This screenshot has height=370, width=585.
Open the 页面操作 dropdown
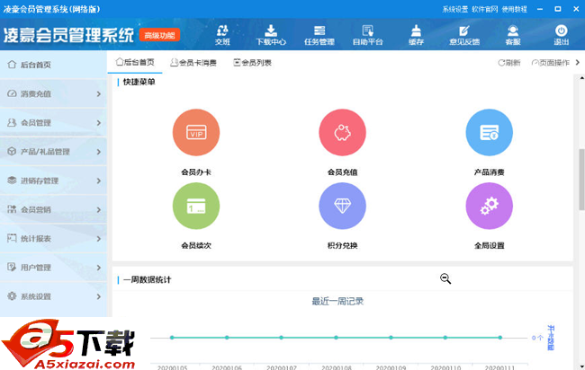tap(551, 63)
